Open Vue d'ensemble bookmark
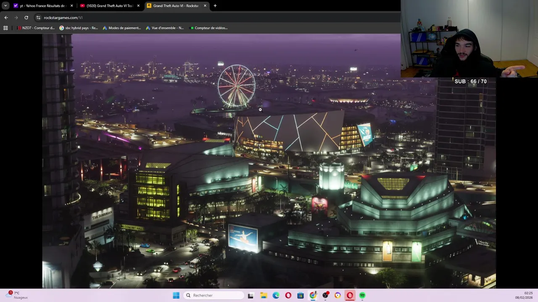 click(165, 28)
